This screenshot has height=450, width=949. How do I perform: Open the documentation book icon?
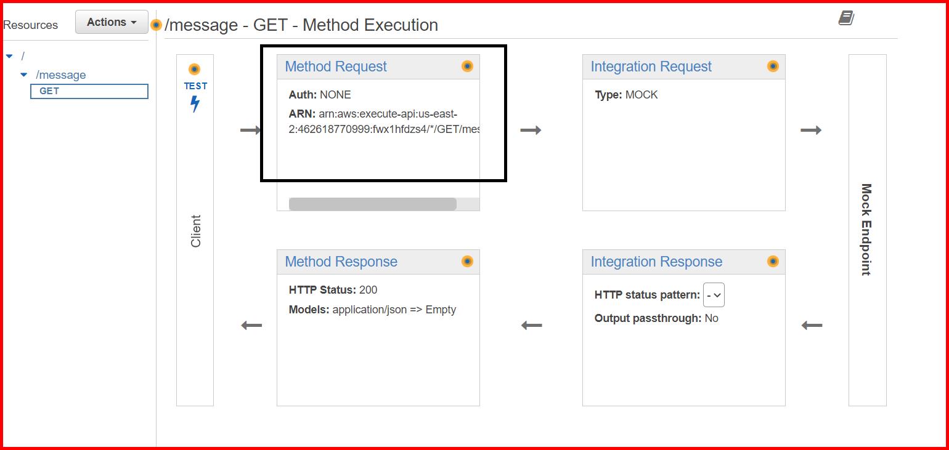pyautogui.click(x=846, y=18)
